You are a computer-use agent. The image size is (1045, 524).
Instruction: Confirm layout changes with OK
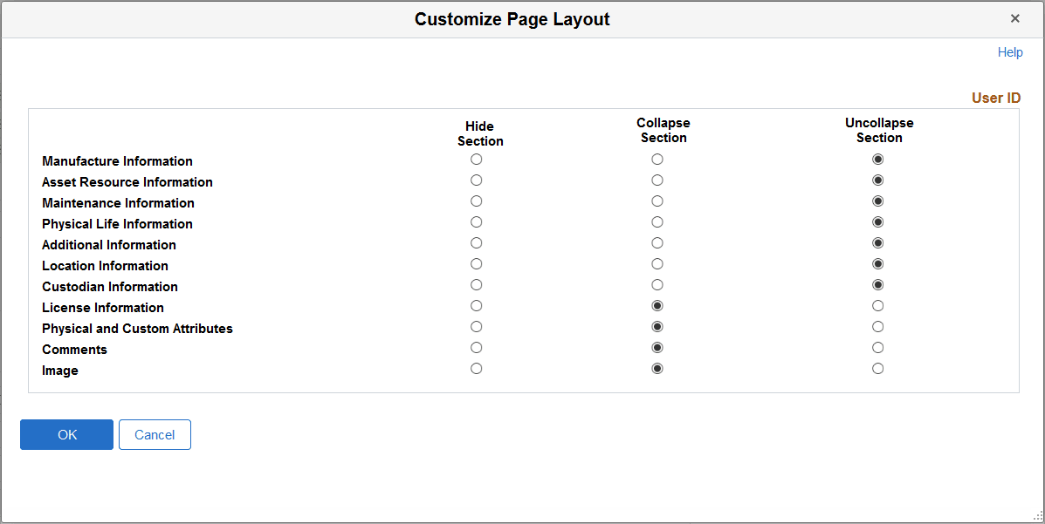[x=66, y=434]
